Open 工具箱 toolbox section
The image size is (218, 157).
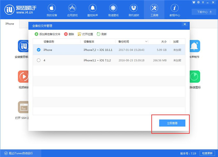tap(154, 10)
